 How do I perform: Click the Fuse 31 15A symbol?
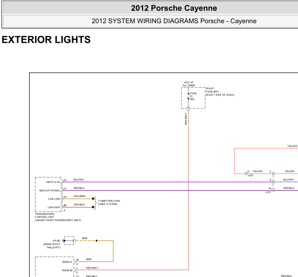pos(188,96)
